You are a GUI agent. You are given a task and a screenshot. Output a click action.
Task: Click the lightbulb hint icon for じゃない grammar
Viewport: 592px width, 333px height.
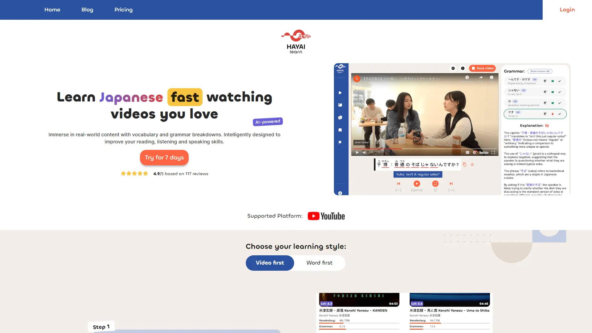[x=545, y=92]
